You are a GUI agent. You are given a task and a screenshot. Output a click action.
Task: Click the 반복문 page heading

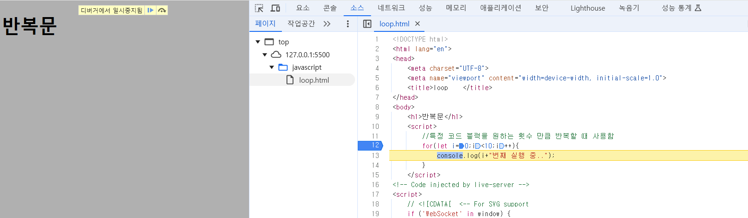click(x=30, y=26)
